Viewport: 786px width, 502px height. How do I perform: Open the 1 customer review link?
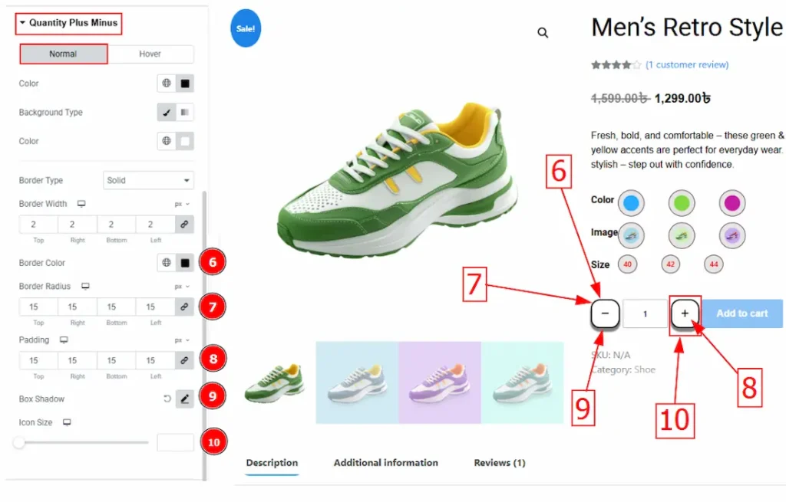(x=687, y=65)
